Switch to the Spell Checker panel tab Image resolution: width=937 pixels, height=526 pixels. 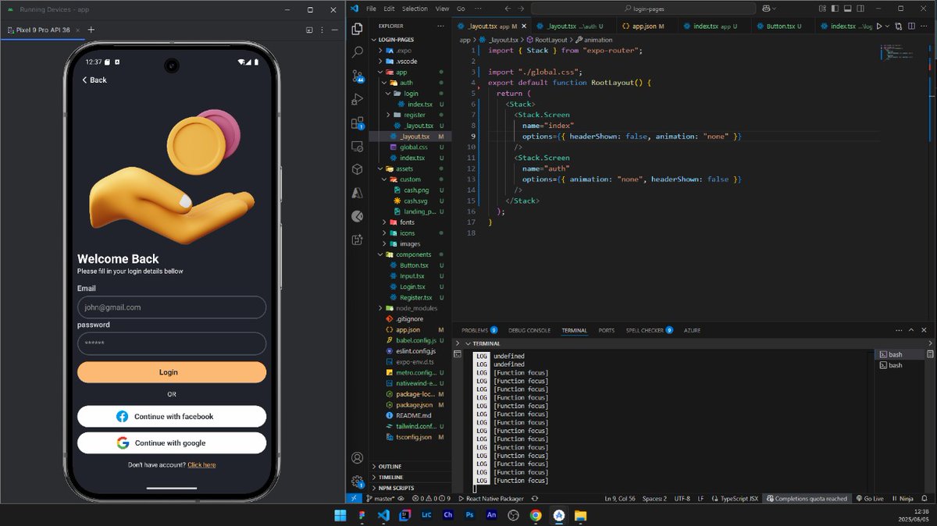(x=650, y=330)
